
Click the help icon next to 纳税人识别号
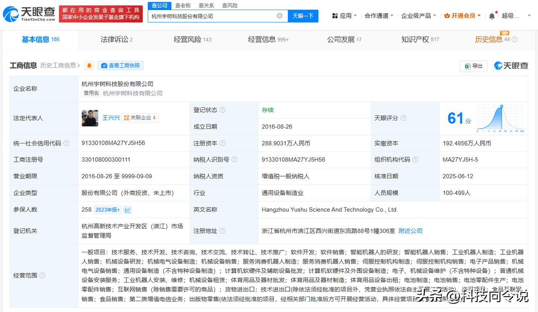(234, 159)
